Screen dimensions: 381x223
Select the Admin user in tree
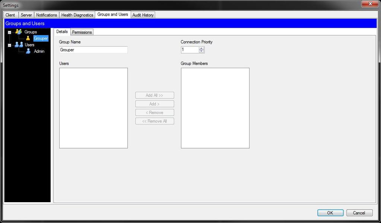[x=39, y=51]
